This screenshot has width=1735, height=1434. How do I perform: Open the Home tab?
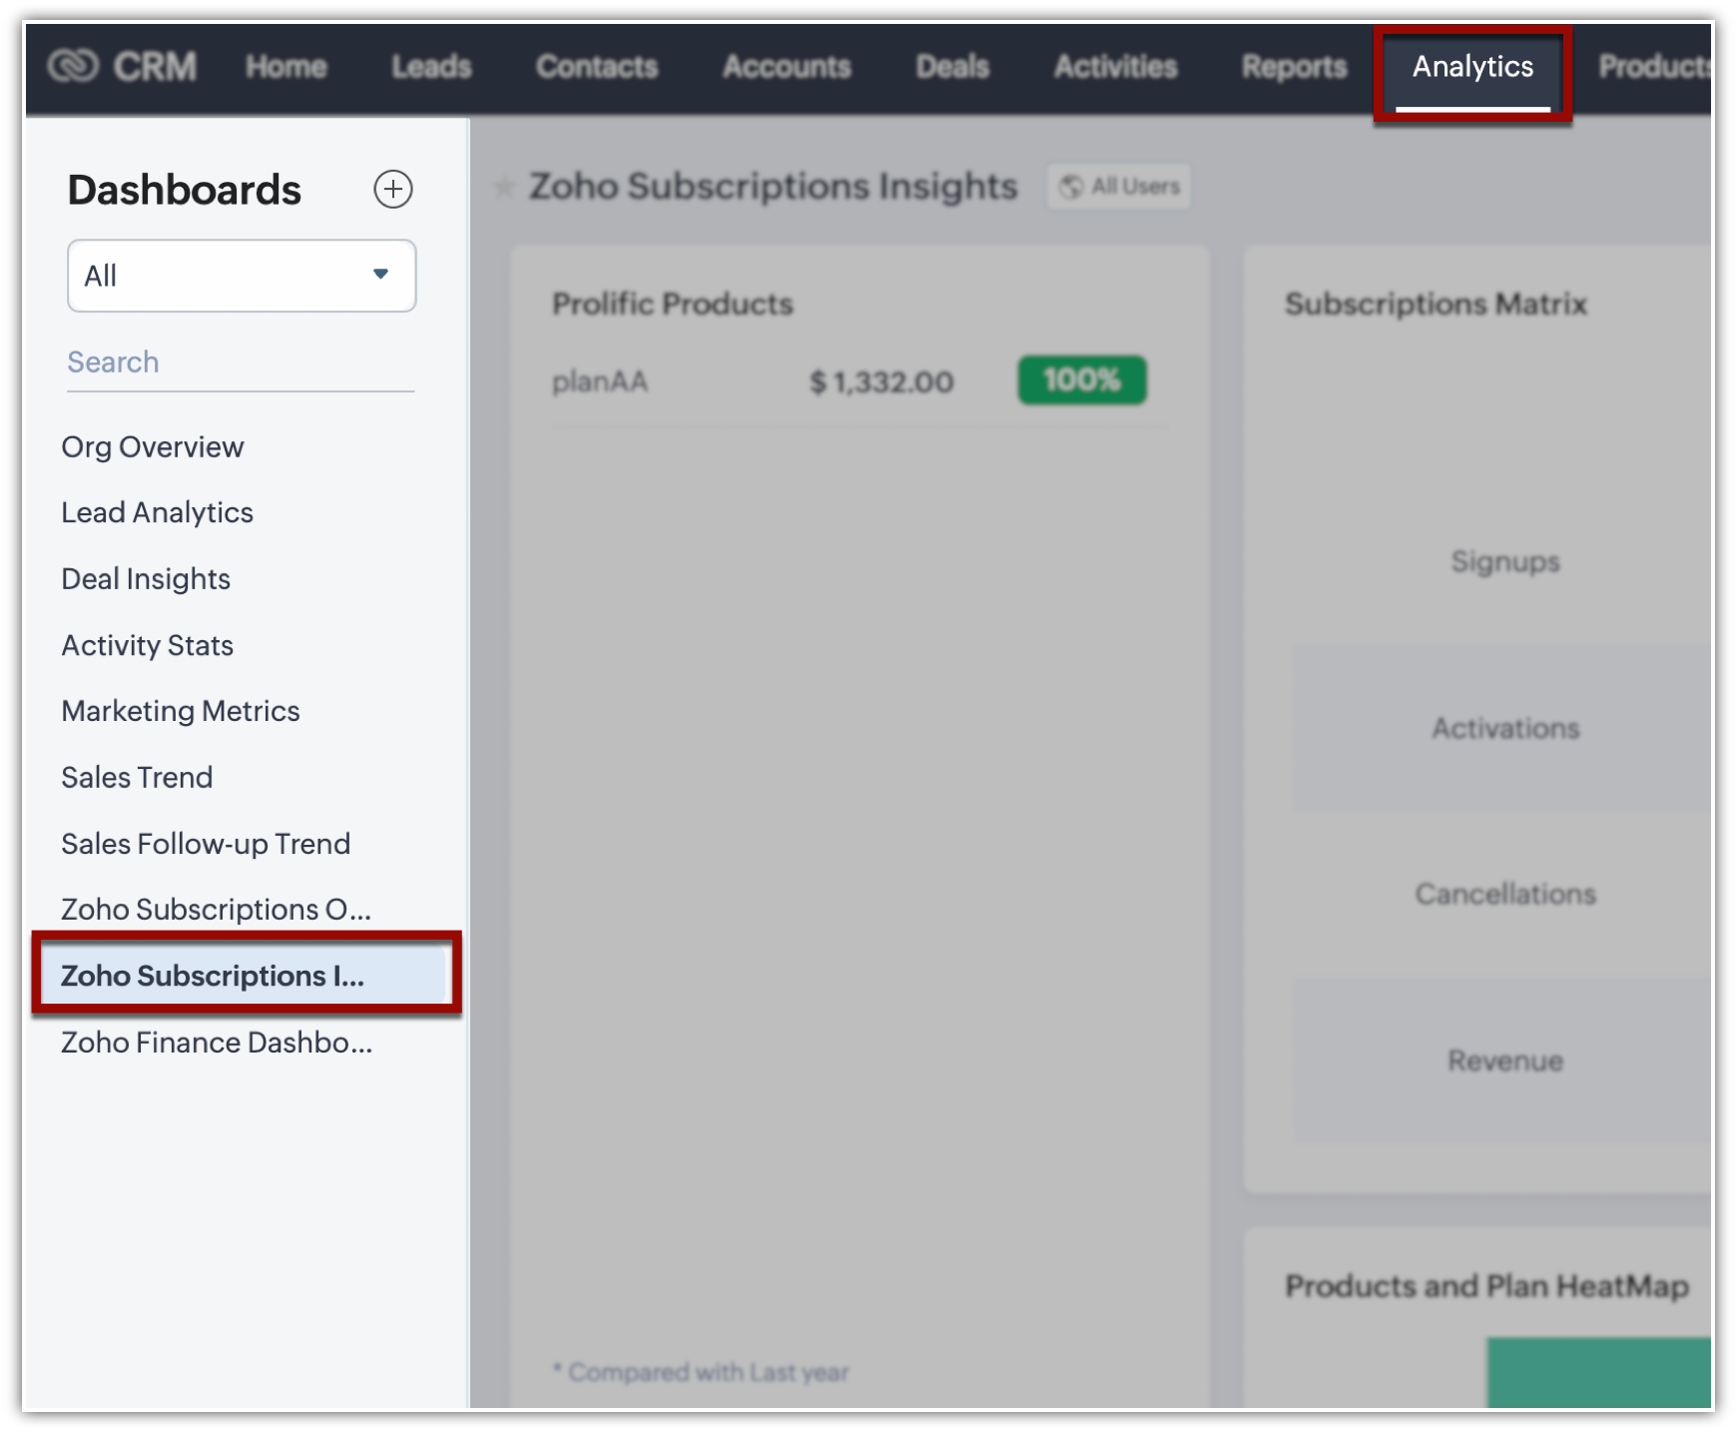[287, 67]
